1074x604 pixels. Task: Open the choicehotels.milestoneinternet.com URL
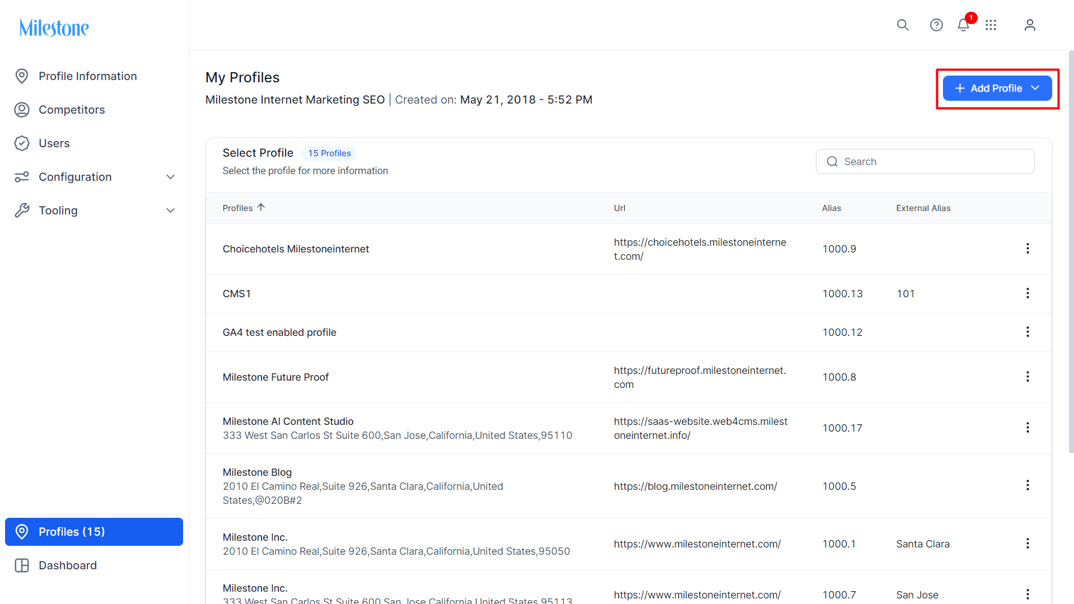(x=700, y=249)
